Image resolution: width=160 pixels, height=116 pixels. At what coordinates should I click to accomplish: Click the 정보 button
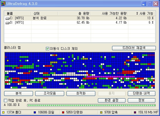tap(141, 100)
